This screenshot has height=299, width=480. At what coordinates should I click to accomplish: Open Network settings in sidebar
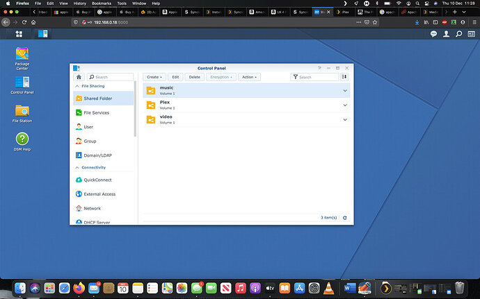coord(104,208)
